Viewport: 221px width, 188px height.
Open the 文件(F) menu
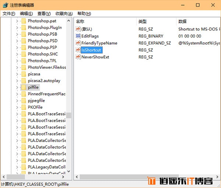pyautogui.click(x=9, y=14)
